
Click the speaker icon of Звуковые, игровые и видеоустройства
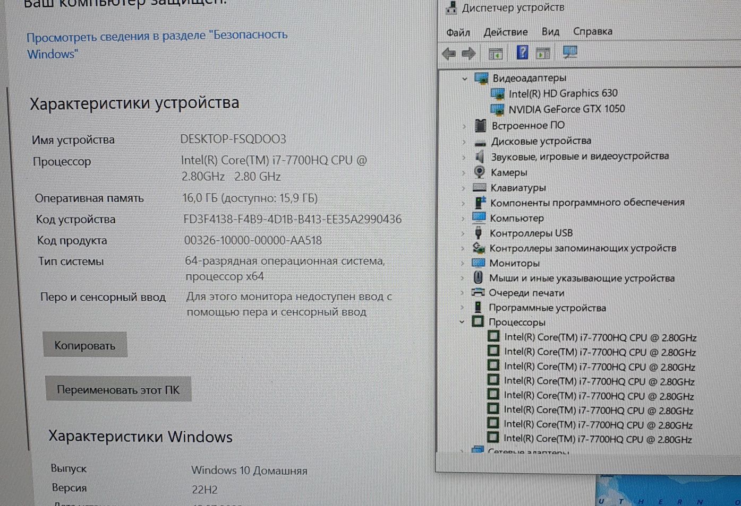480,156
